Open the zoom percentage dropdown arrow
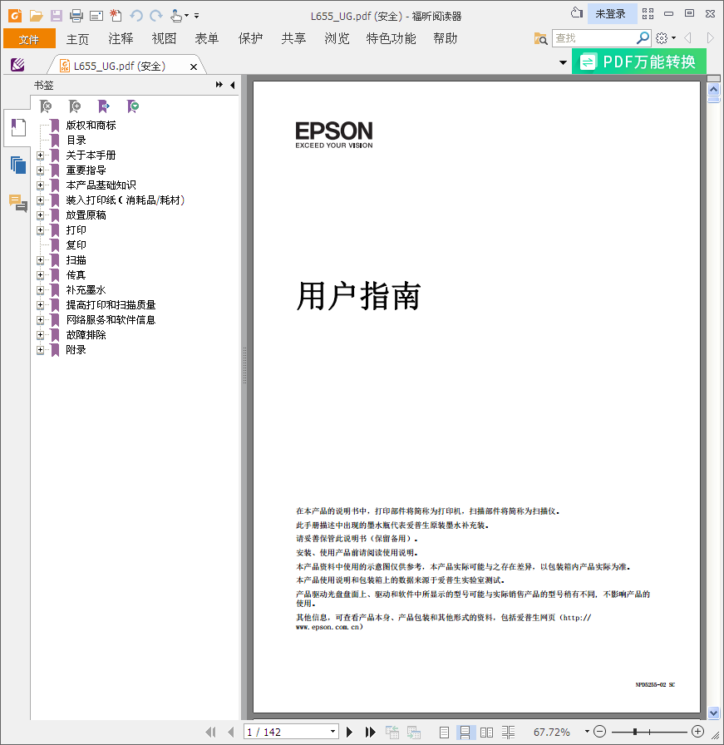 click(587, 732)
